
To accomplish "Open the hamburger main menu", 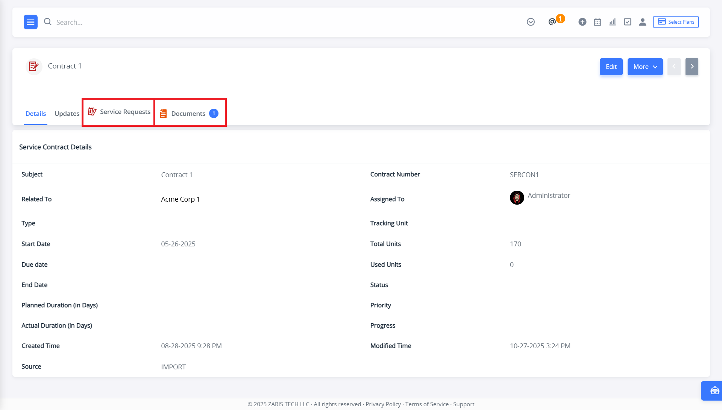I will pos(30,22).
